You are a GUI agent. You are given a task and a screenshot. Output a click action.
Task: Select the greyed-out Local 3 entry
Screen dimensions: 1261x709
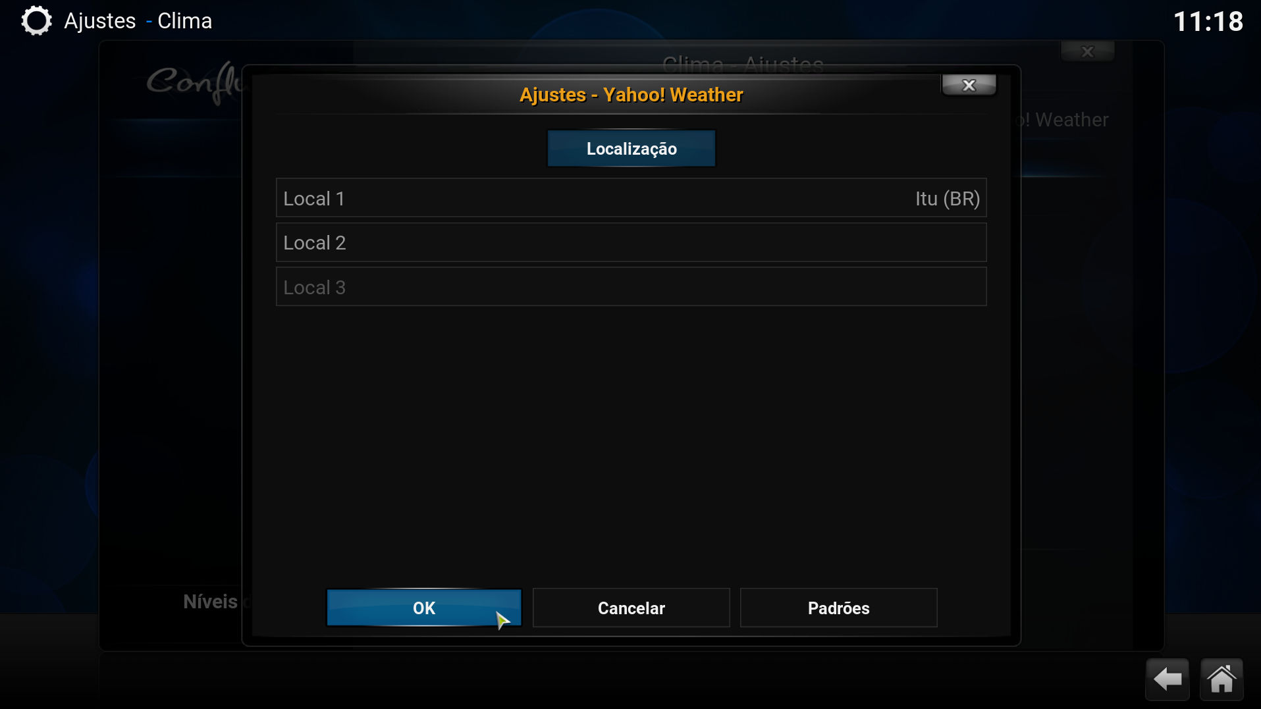[631, 287]
